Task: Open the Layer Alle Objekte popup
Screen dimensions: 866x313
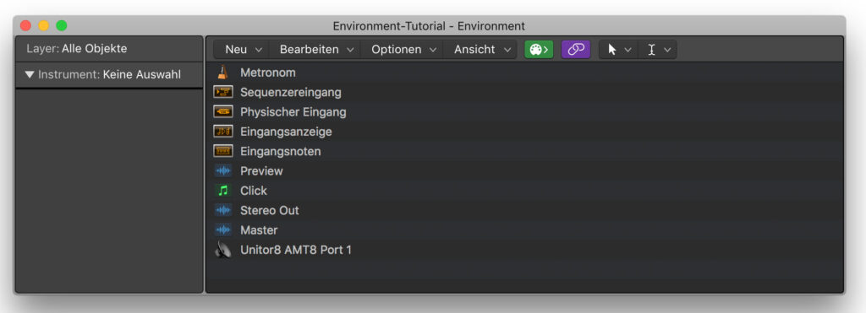Action: pyautogui.click(x=95, y=48)
